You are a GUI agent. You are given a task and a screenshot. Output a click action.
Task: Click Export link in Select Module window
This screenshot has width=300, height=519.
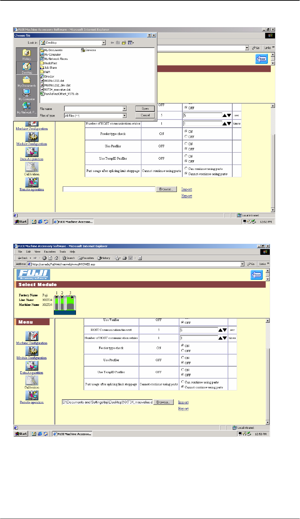(x=183, y=409)
